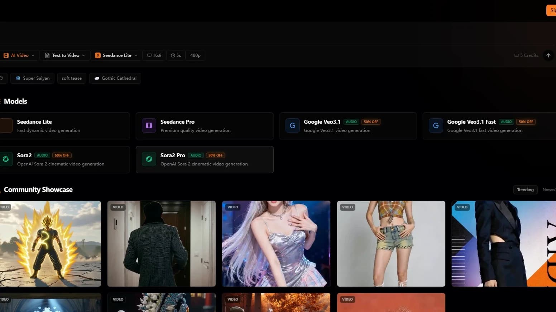Open the silver dress girl video thumbnail

pyautogui.click(x=276, y=244)
